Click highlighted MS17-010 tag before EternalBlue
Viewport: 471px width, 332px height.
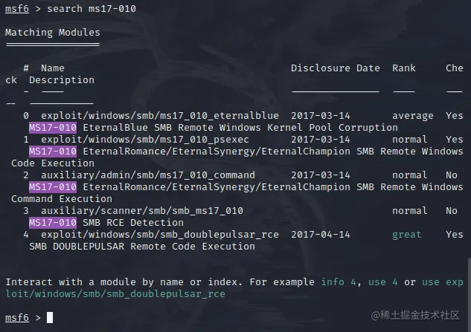pos(53,128)
